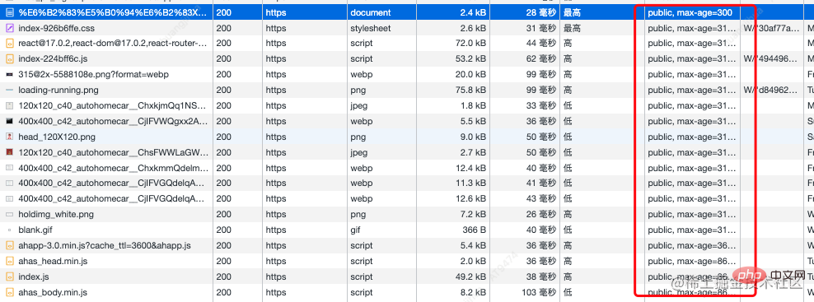Select the ahas_body.min.js request
This screenshot has height=302, width=814.
click(53, 292)
